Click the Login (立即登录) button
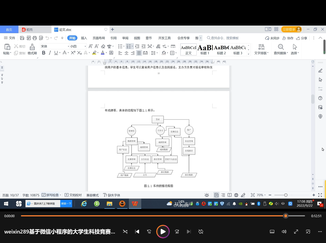 (x=291, y=29)
